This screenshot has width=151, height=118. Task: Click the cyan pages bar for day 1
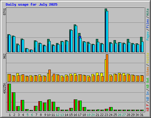[10, 44]
